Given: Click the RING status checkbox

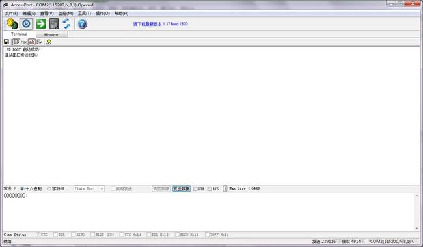Looking at the screenshot, I should pyautogui.click(x=74, y=235).
